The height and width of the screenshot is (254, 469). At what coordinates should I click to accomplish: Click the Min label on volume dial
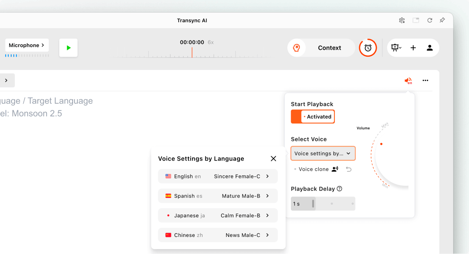pyautogui.click(x=385, y=185)
